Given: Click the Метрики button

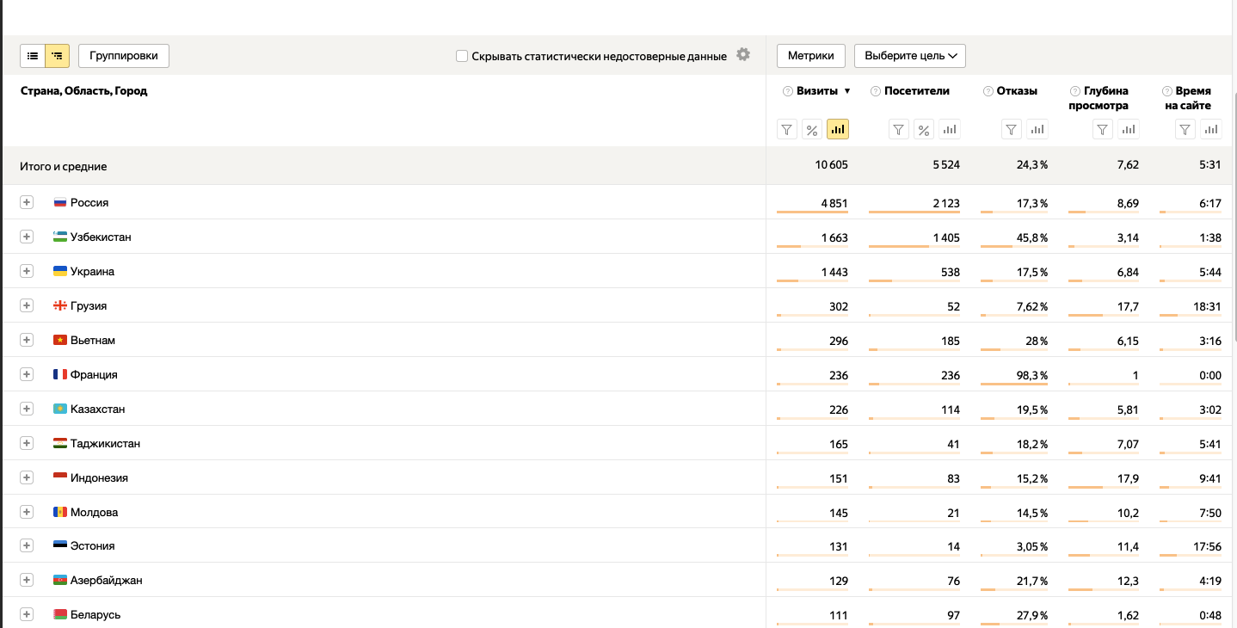Looking at the screenshot, I should (810, 56).
